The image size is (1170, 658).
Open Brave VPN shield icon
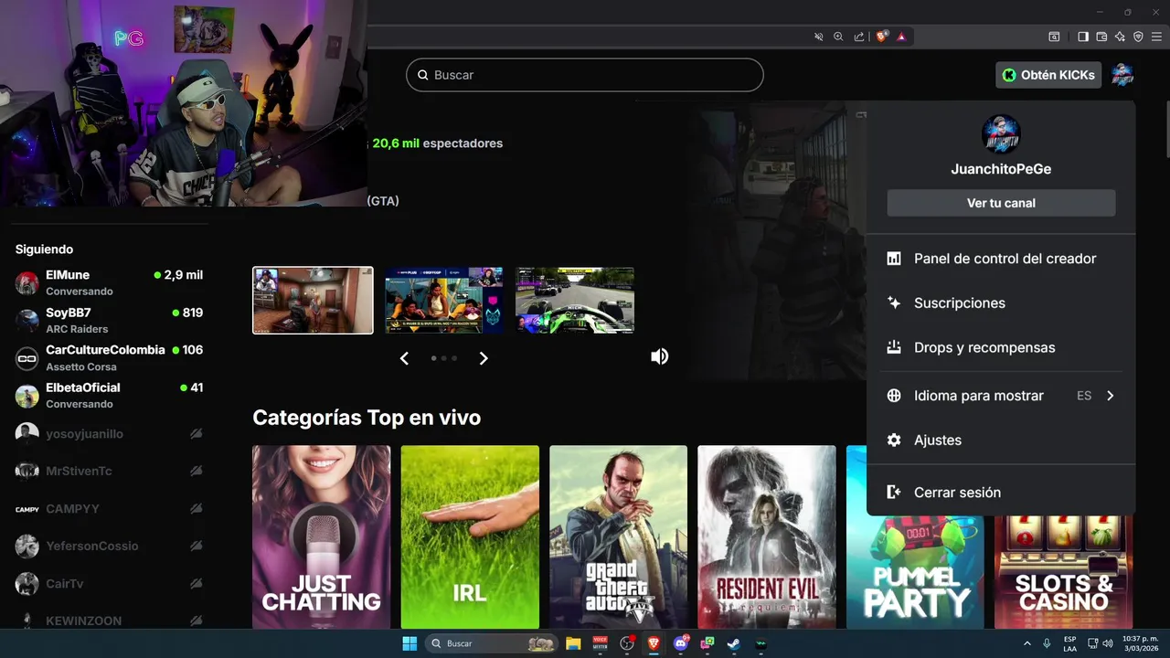click(x=1138, y=37)
